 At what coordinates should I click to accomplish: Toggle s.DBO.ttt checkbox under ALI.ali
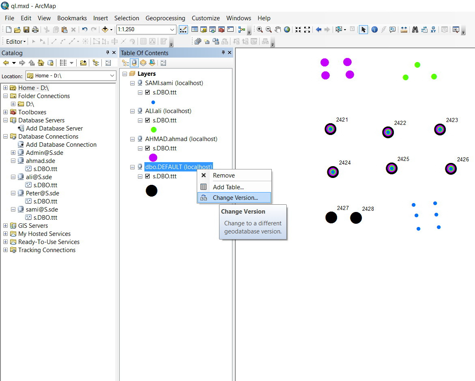coord(148,120)
